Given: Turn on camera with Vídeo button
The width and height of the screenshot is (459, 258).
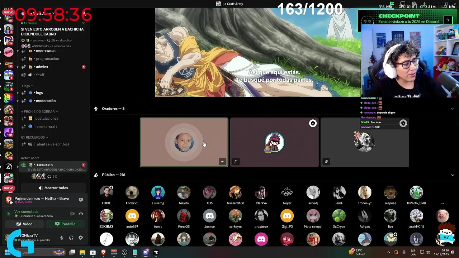Looking at the screenshot, I should click(x=24, y=224).
